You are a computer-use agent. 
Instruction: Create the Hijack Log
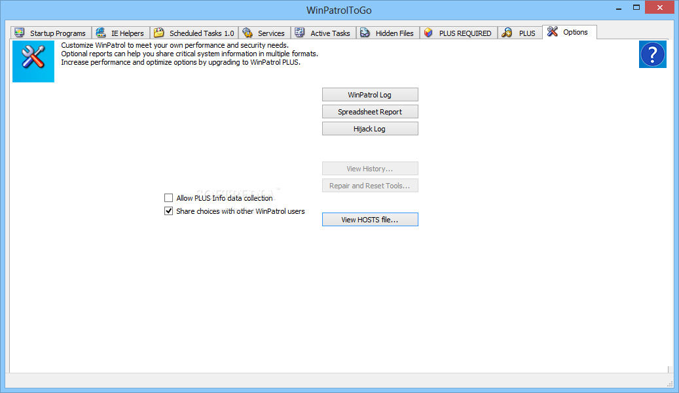pos(370,129)
